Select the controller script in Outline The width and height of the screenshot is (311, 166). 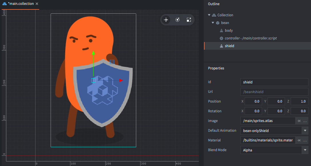pos(250,38)
